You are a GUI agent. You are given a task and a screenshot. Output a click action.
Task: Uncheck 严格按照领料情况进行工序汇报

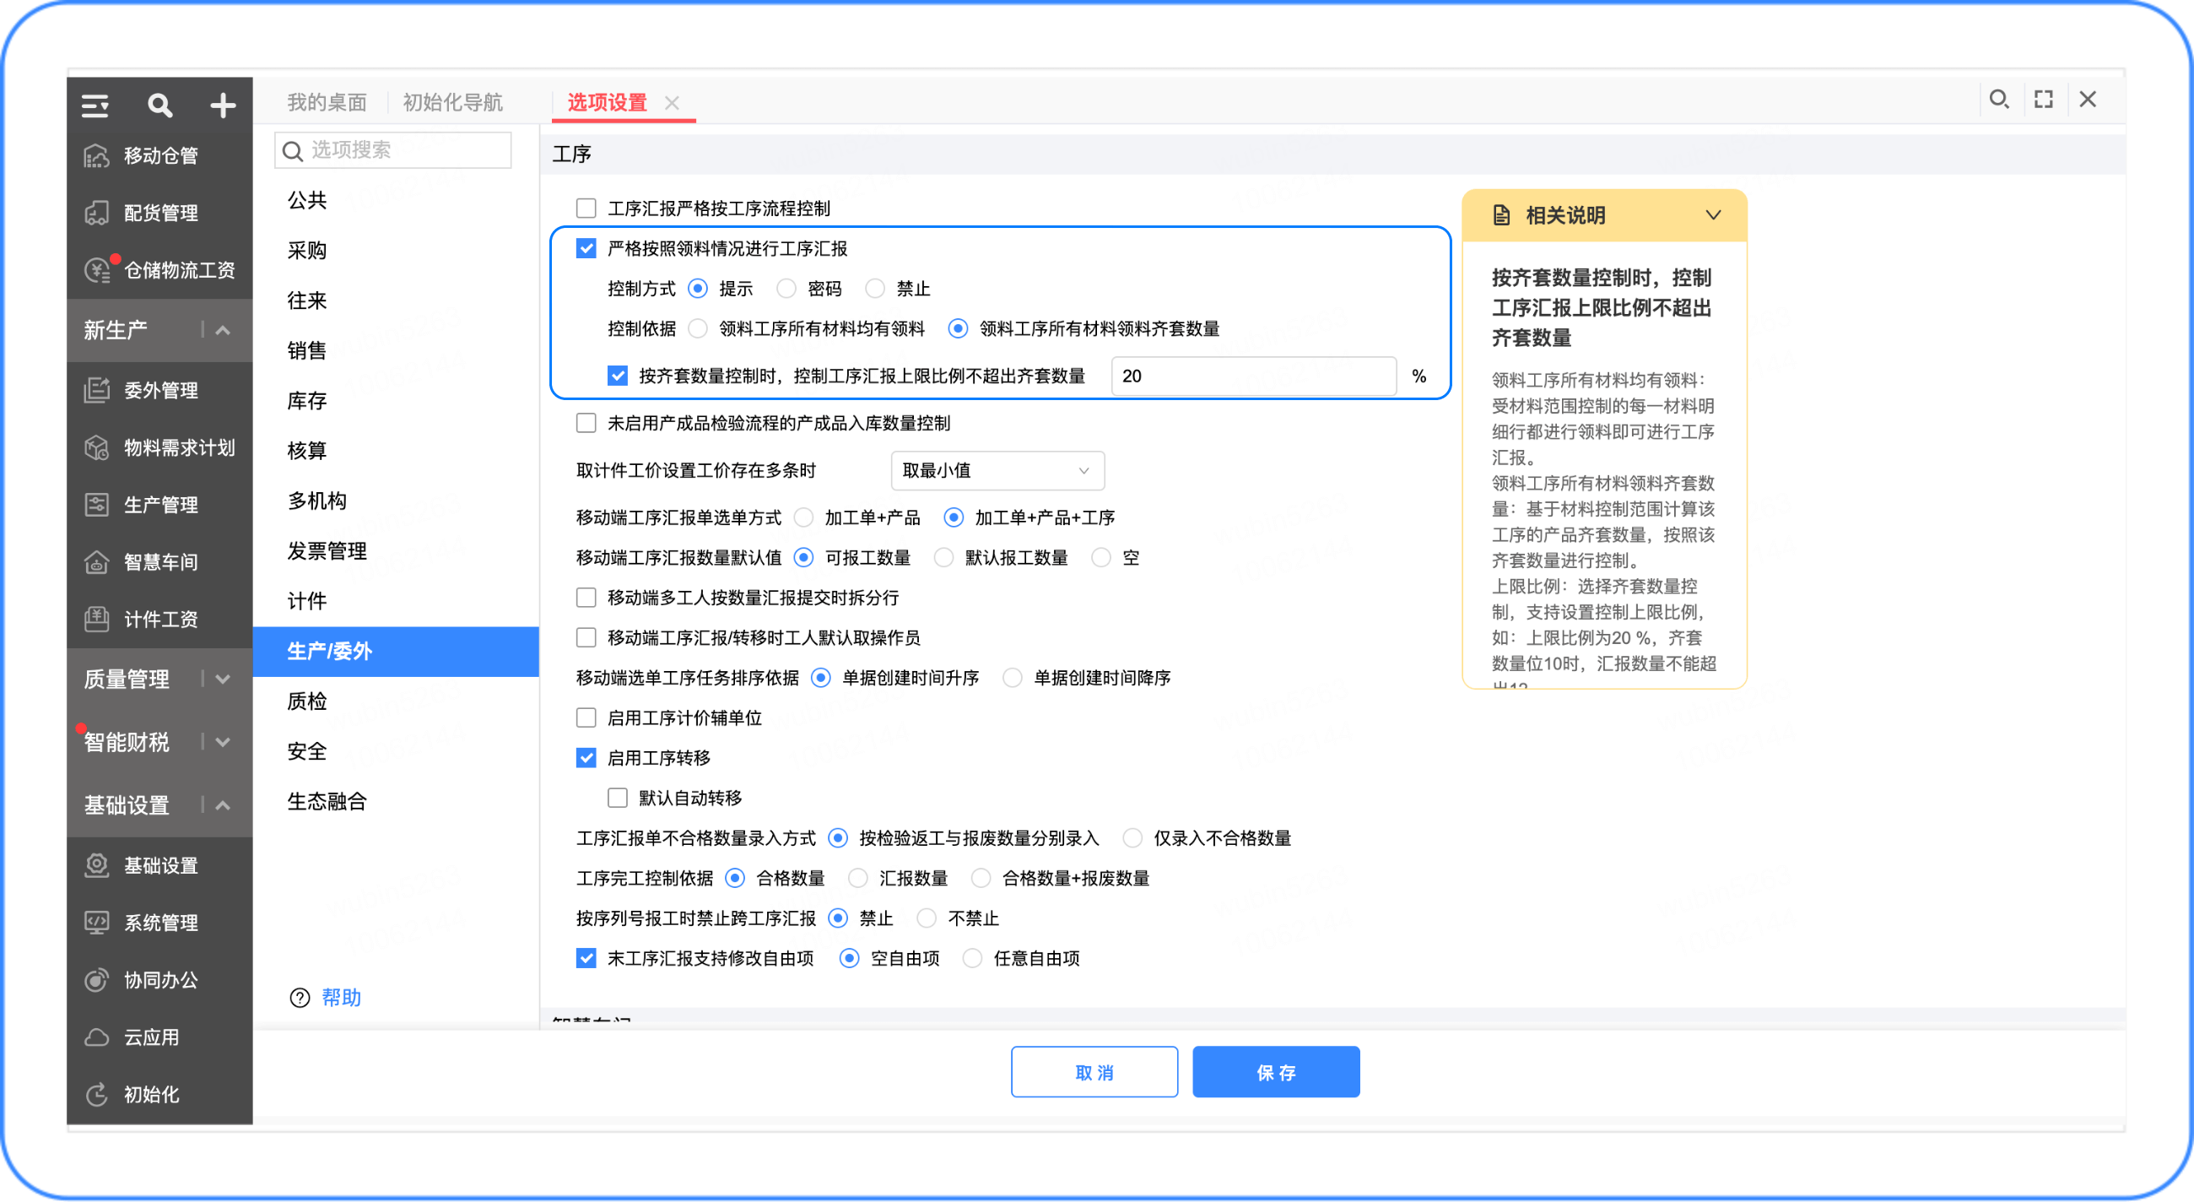[x=586, y=249]
